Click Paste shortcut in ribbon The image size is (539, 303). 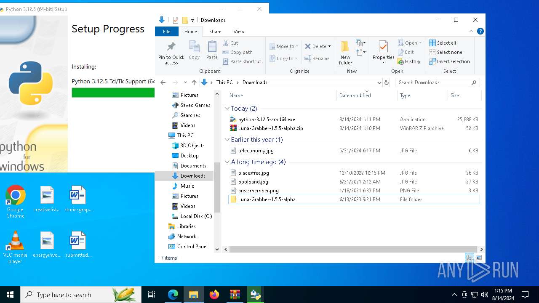(x=242, y=61)
